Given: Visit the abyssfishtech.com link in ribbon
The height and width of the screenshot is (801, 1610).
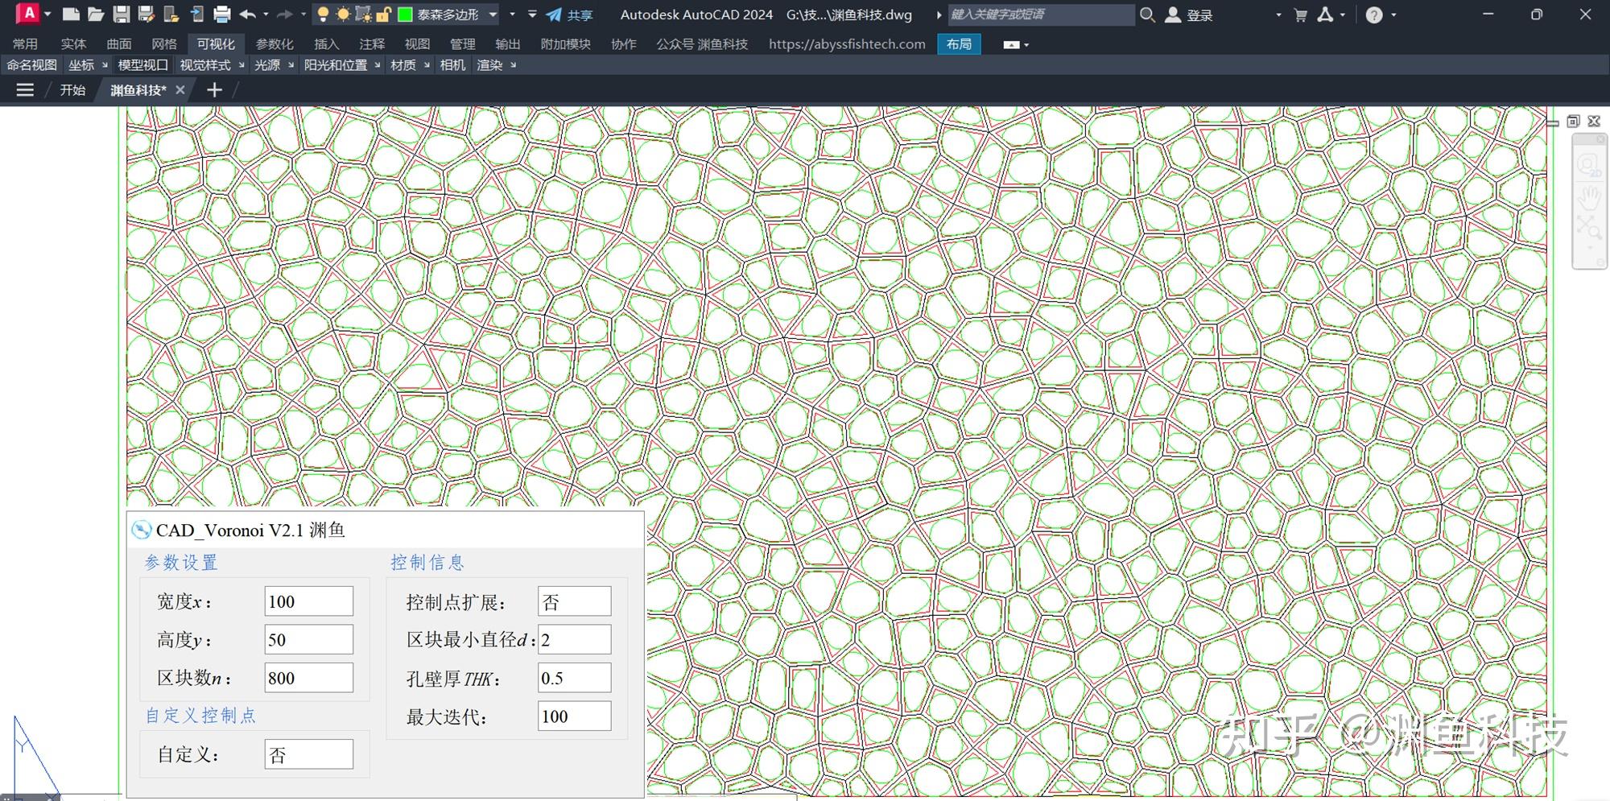Looking at the screenshot, I should point(847,44).
